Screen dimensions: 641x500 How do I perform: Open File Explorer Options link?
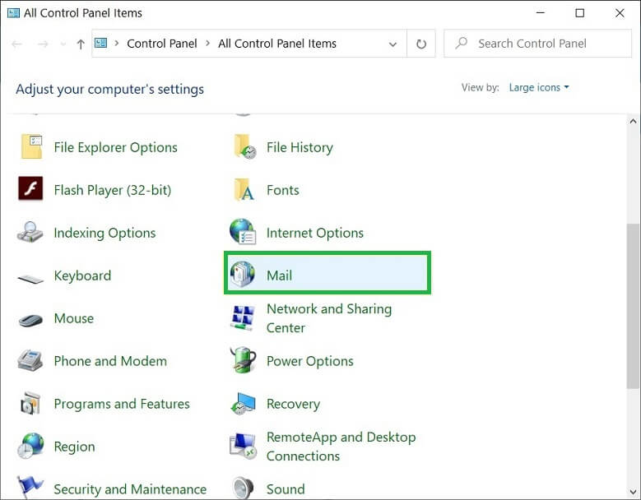click(116, 147)
